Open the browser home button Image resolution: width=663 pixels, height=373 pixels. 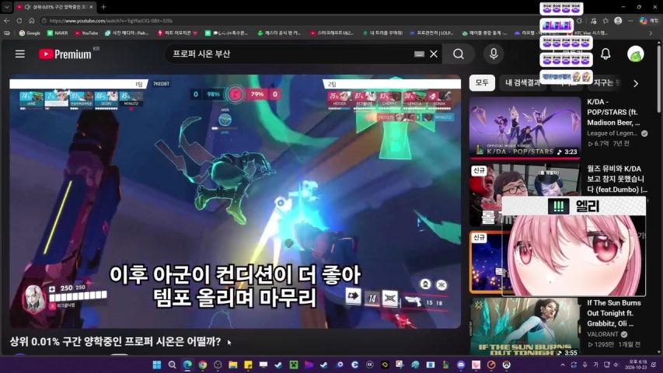pyautogui.click(x=32, y=21)
